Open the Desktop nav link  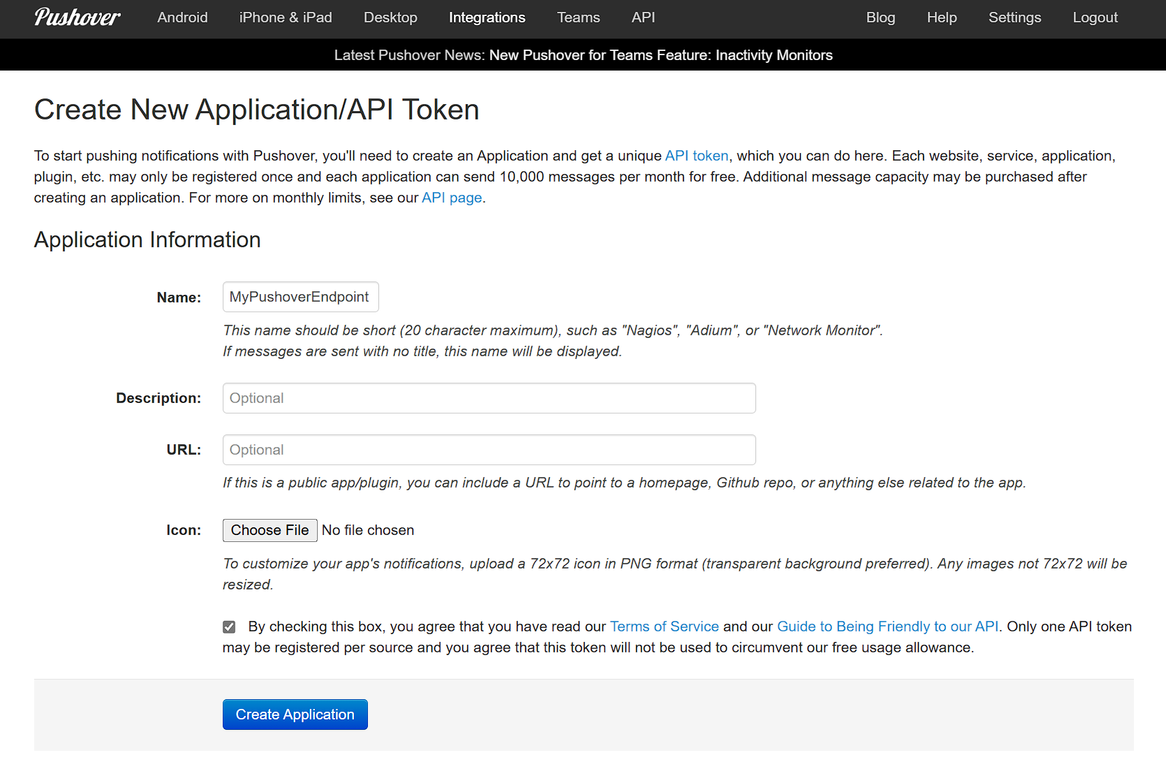390,17
